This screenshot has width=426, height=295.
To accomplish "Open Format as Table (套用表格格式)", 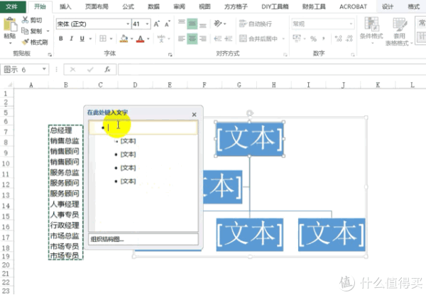I will 399,31.
